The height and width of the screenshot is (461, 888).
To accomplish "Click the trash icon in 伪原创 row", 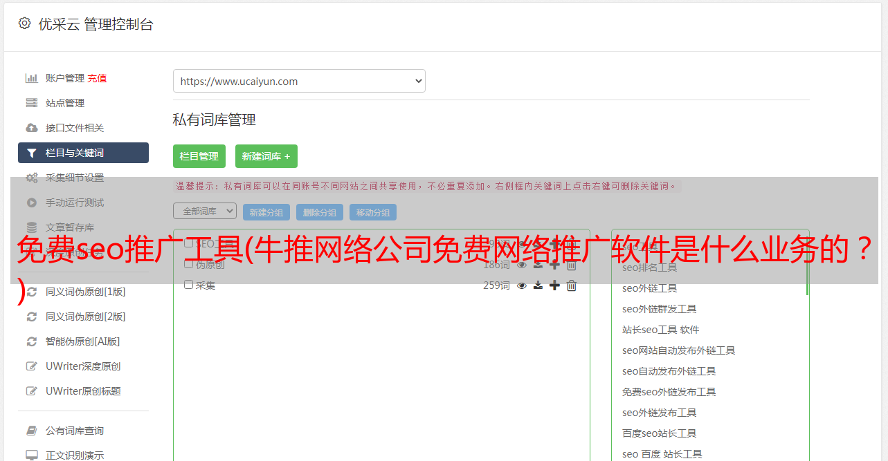I will point(572,265).
